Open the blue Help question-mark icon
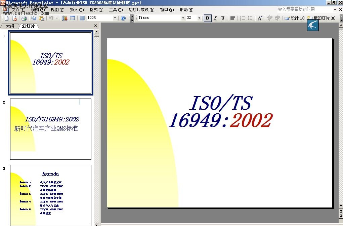343x226 pixels. tap(123, 18)
